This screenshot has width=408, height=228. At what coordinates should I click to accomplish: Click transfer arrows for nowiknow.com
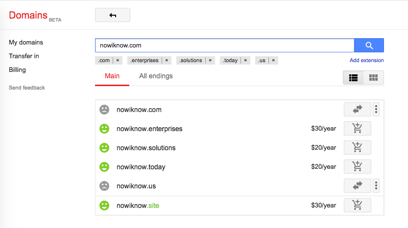(x=357, y=109)
